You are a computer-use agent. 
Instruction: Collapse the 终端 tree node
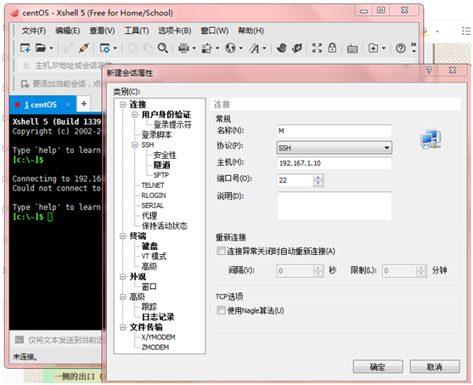pyautogui.click(x=122, y=235)
